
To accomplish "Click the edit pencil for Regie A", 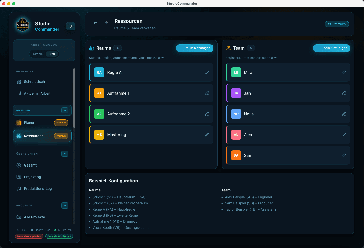I will pyautogui.click(x=207, y=72).
